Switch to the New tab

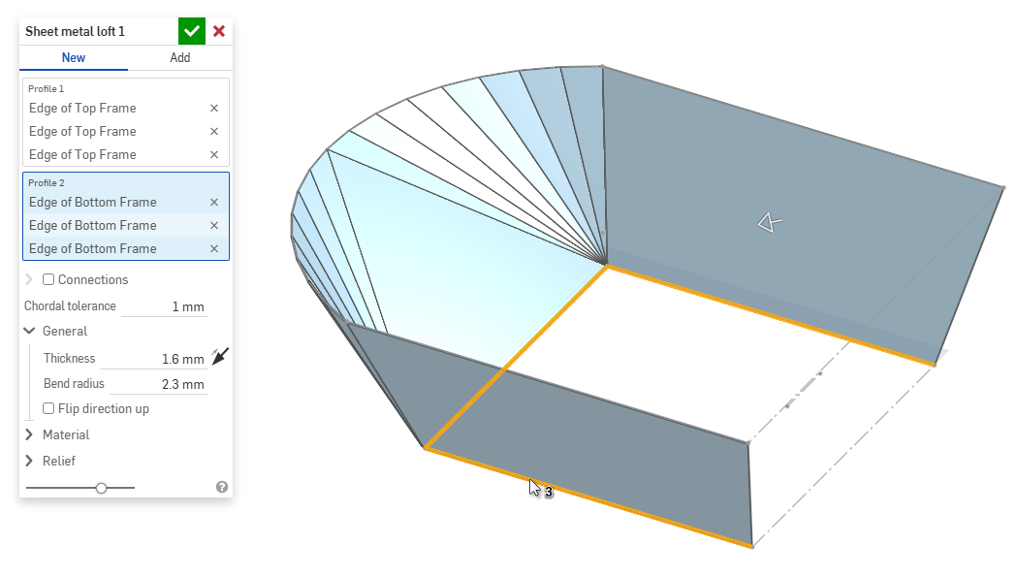[x=74, y=58]
